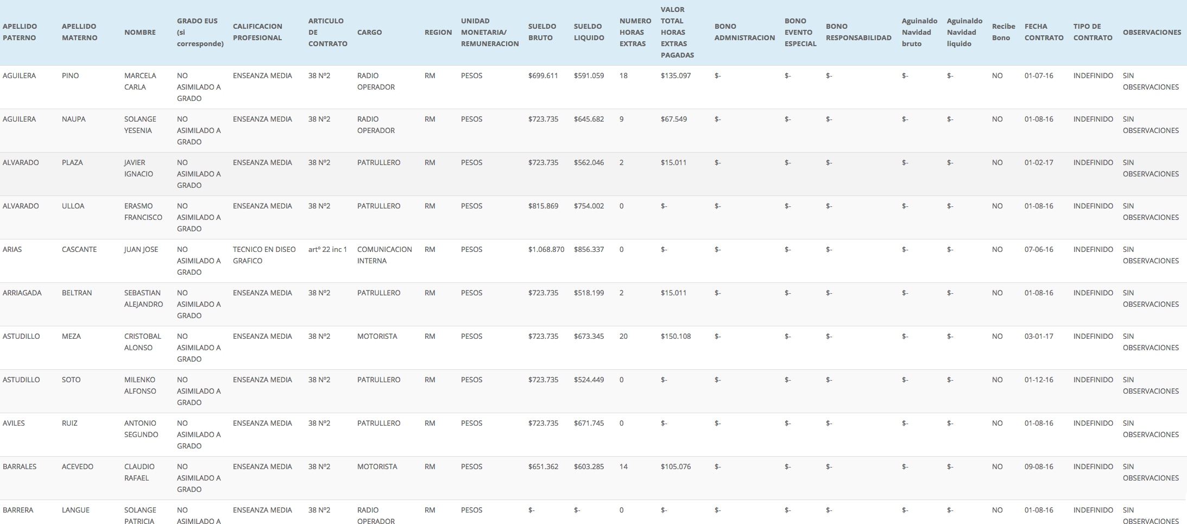Select contract date 01-12-16

pos(1039,380)
